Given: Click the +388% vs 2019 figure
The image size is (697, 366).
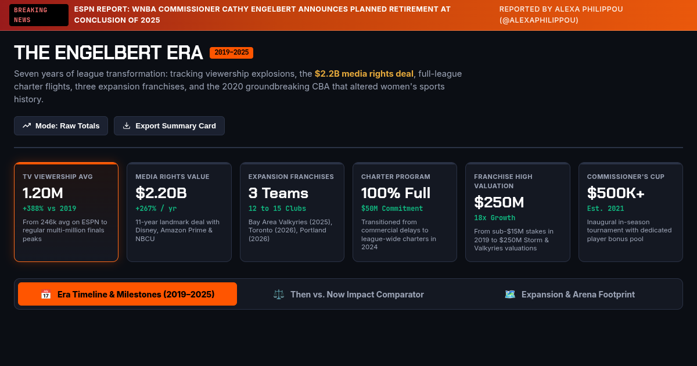Looking at the screenshot, I should pos(49,209).
